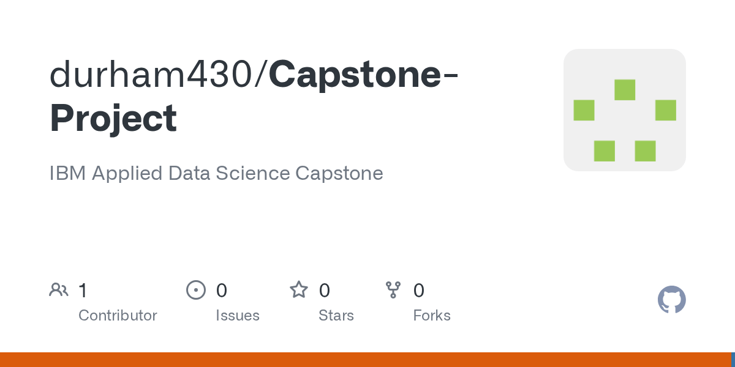Select the Stars label
This screenshot has height=367, width=735.
tap(336, 316)
